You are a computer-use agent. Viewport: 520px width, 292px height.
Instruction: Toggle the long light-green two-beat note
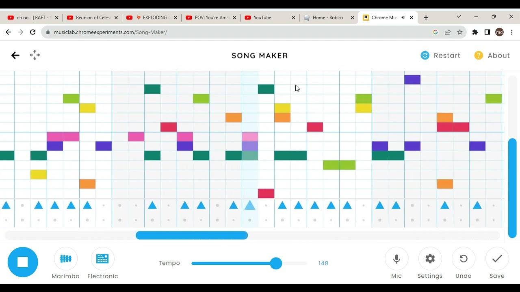(339, 165)
